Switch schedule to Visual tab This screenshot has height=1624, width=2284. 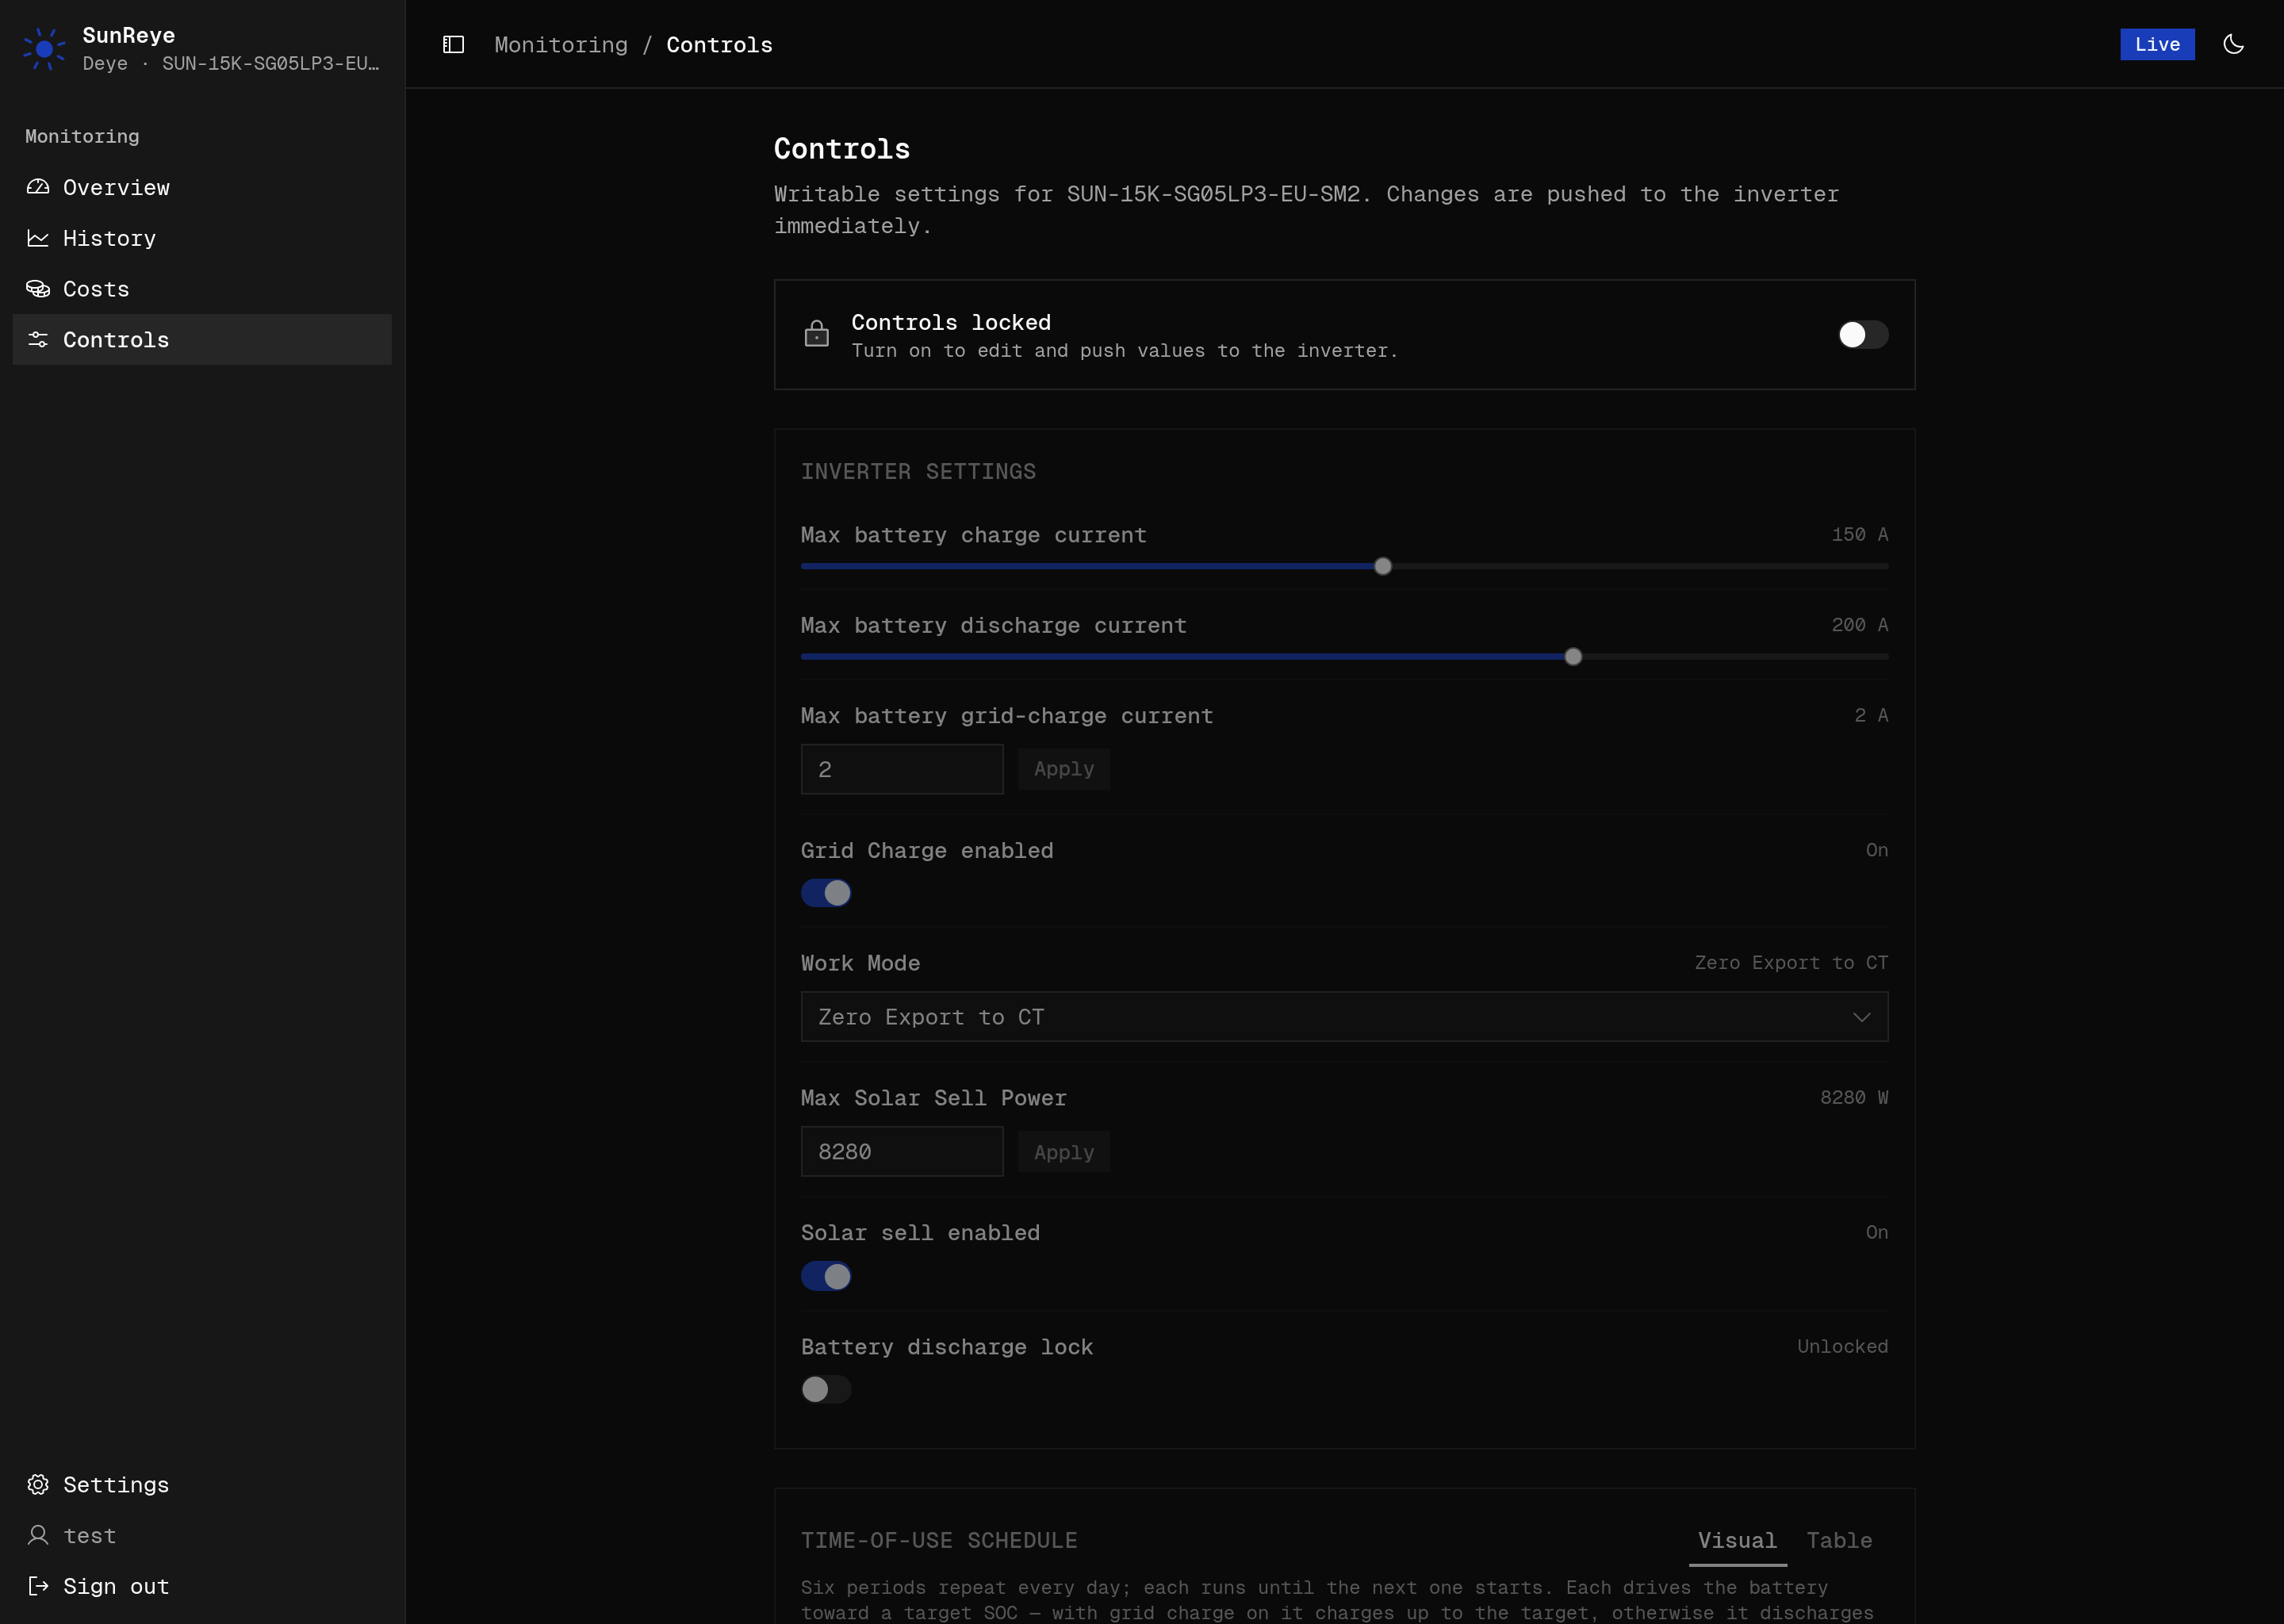pos(1737,1541)
